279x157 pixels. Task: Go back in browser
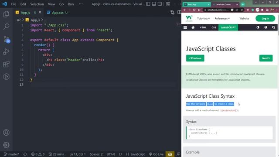coord(185,10)
